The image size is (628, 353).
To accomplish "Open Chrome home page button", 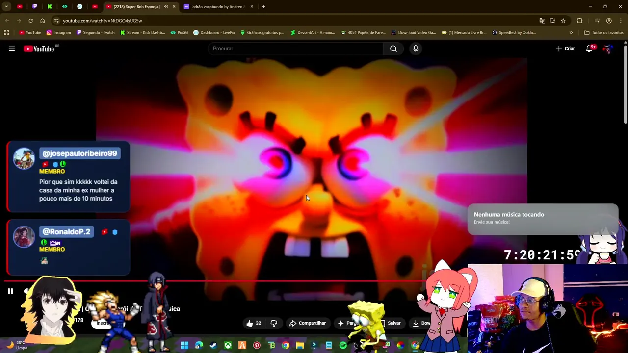I will point(42,21).
